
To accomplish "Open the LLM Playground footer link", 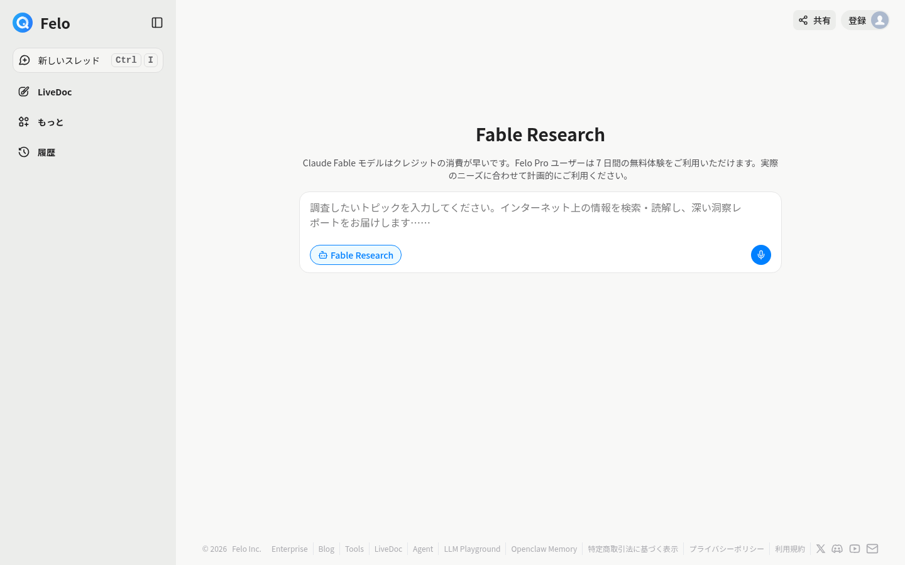I will point(472,549).
